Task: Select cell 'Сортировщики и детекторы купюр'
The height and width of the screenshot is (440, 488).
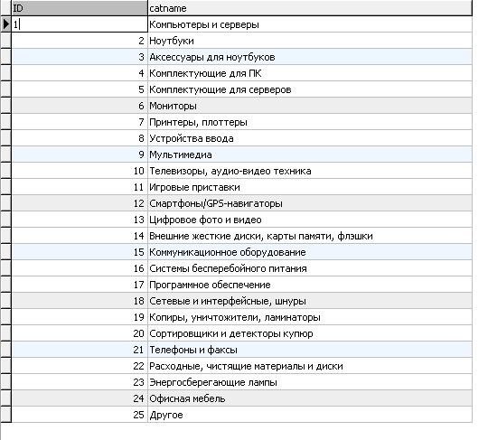Action: click(310, 333)
